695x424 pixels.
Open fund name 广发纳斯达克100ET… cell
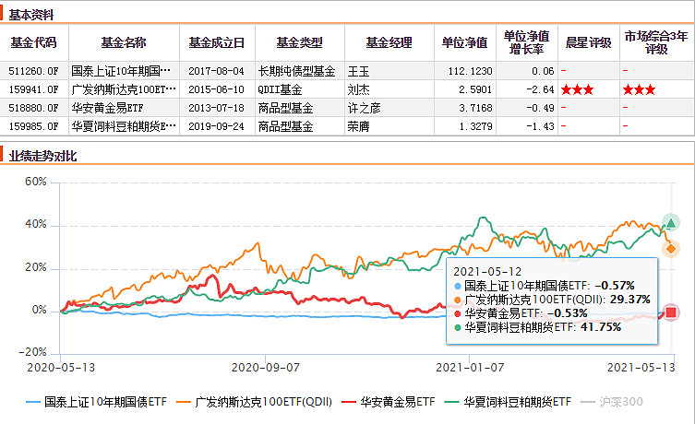(124, 89)
